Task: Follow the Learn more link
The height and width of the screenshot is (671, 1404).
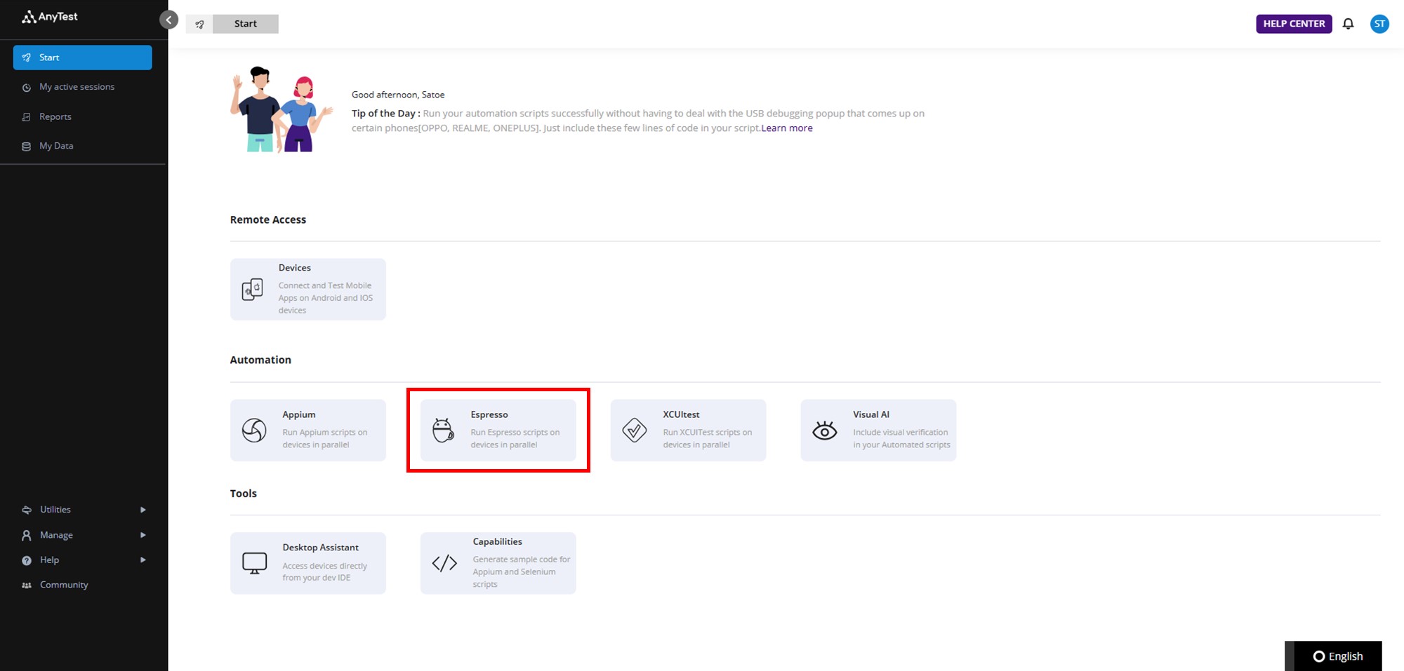Action: tap(787, 128)
